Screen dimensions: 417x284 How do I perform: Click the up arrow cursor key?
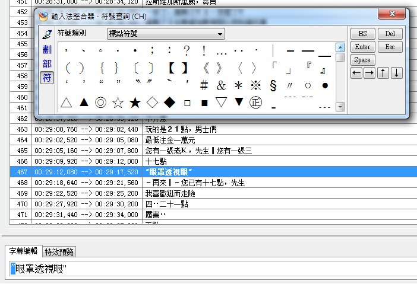383,73
